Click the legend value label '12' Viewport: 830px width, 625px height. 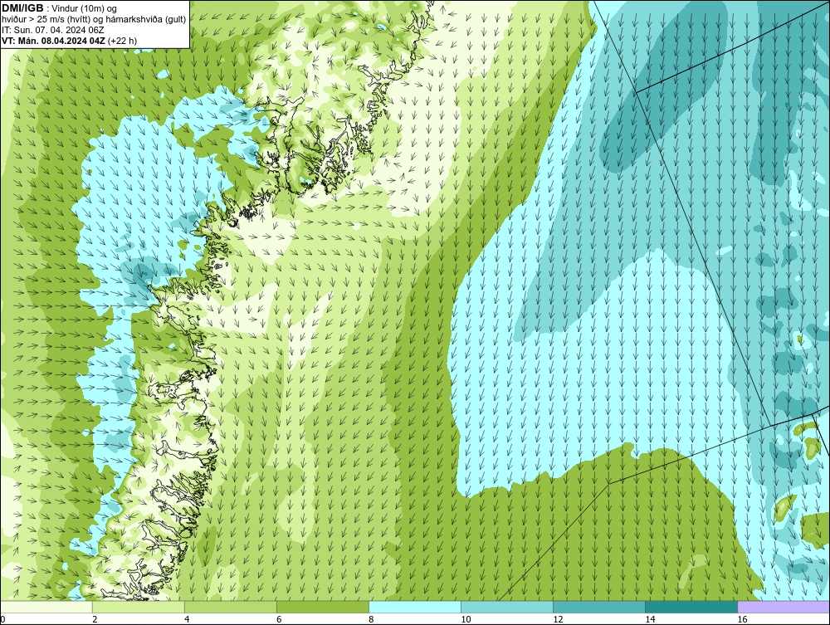(x=558, y=619)
